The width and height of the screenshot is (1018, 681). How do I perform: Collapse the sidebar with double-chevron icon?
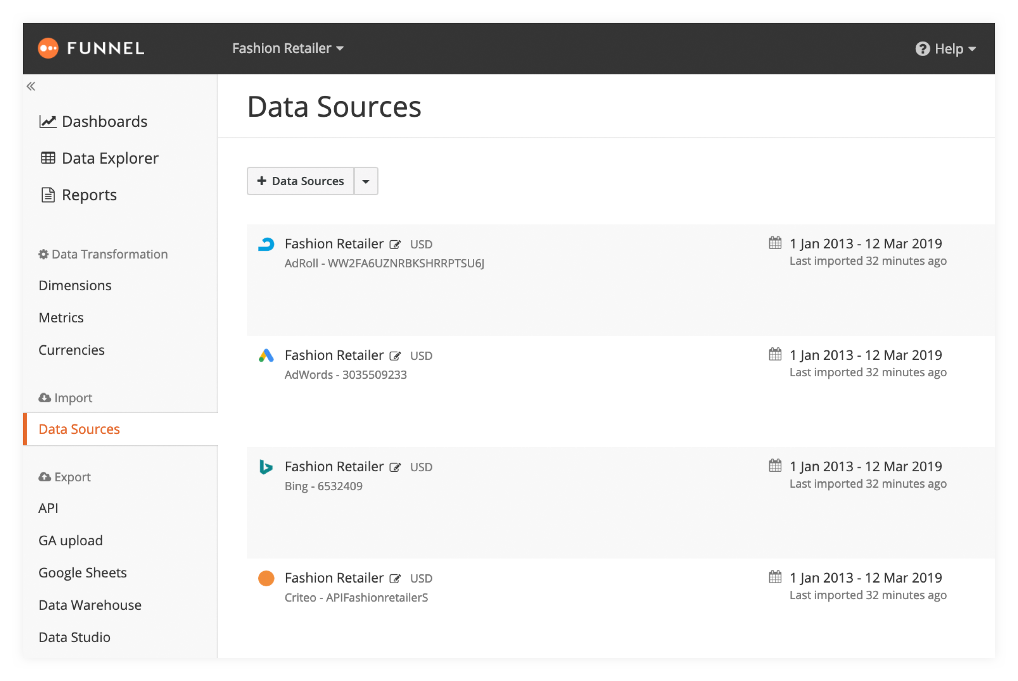click(x=31, y=86)
